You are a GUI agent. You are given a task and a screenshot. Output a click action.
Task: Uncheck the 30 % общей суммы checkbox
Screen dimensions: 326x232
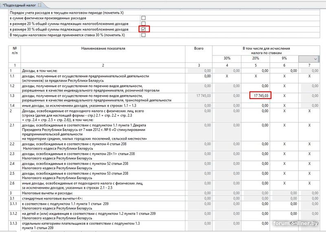(x=143, y=29)
